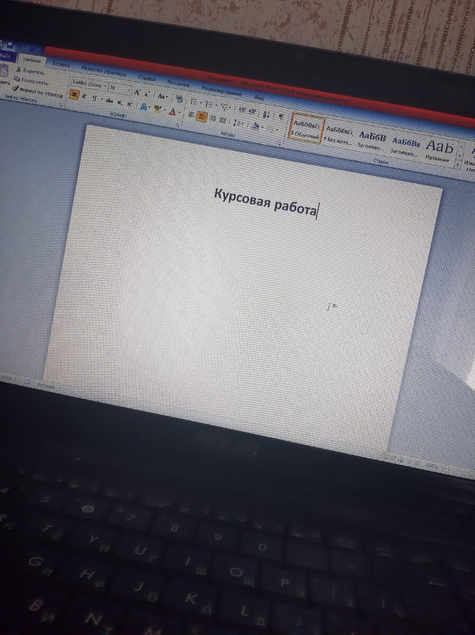
Task: Justify the text
Action: [x=223, y=120]
